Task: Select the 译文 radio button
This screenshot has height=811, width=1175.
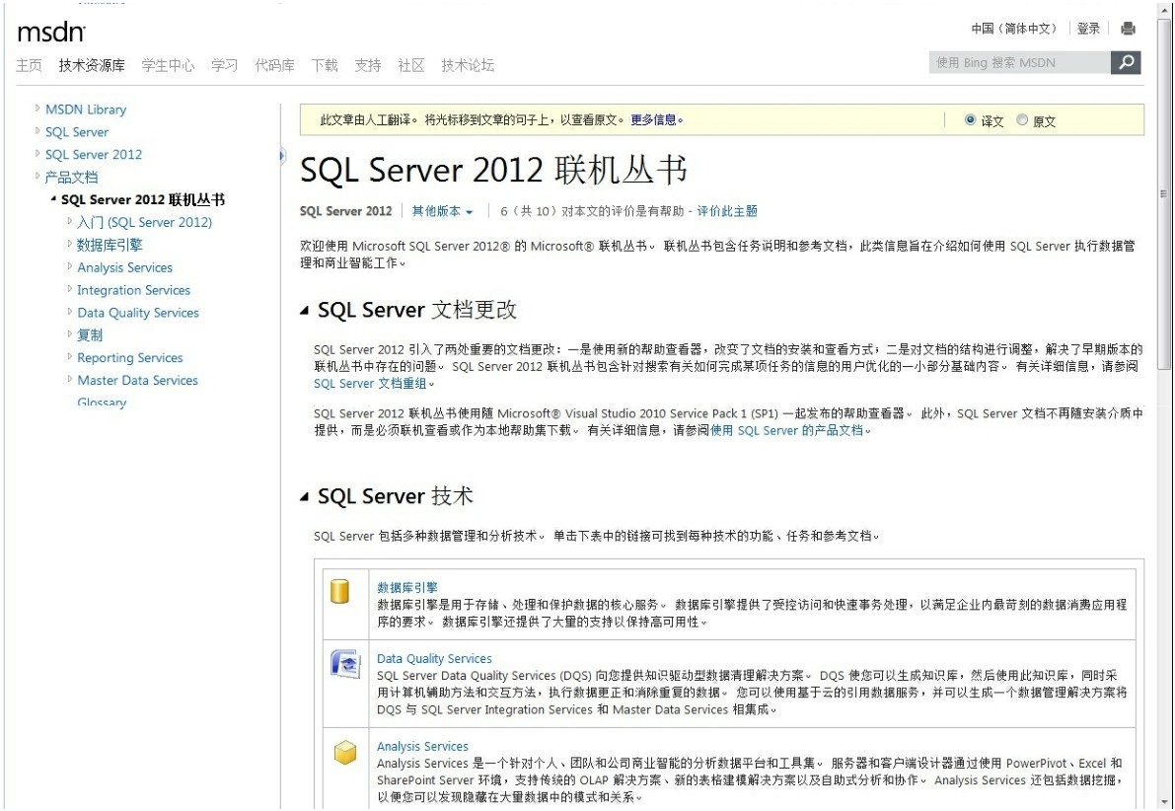Action: click(x=971, y=120)
